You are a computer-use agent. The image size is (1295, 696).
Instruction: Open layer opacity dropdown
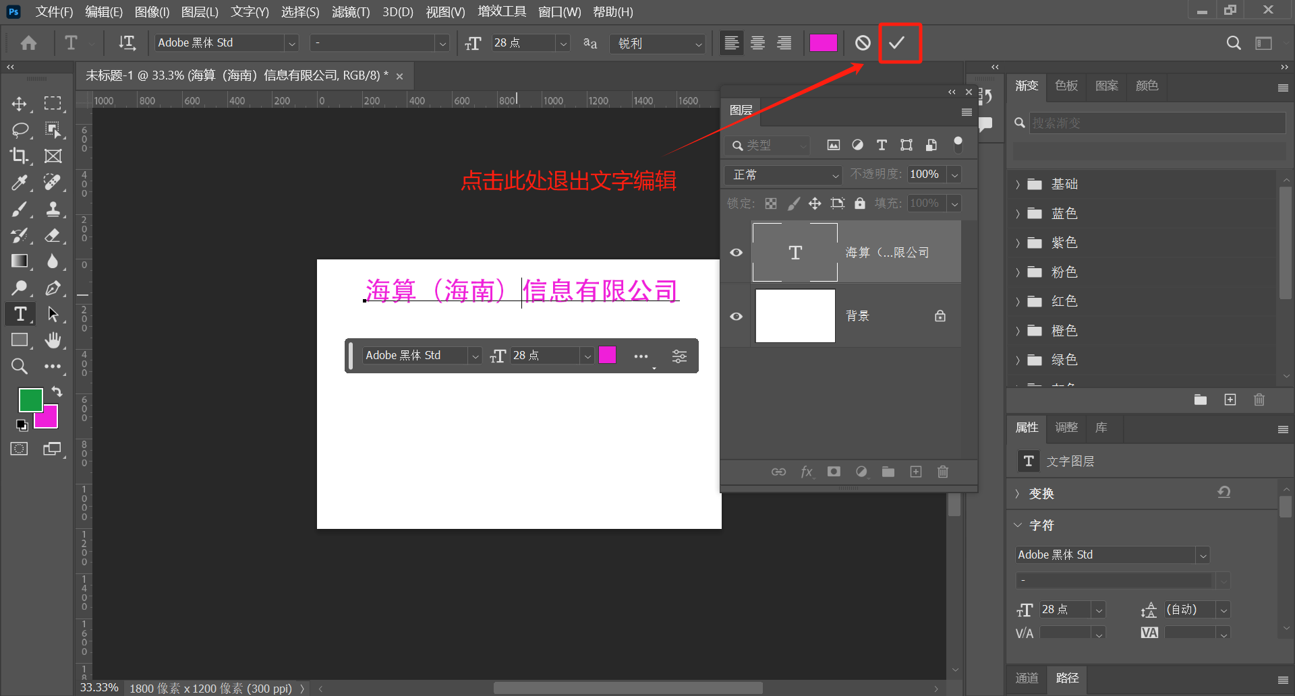point(954,175)
